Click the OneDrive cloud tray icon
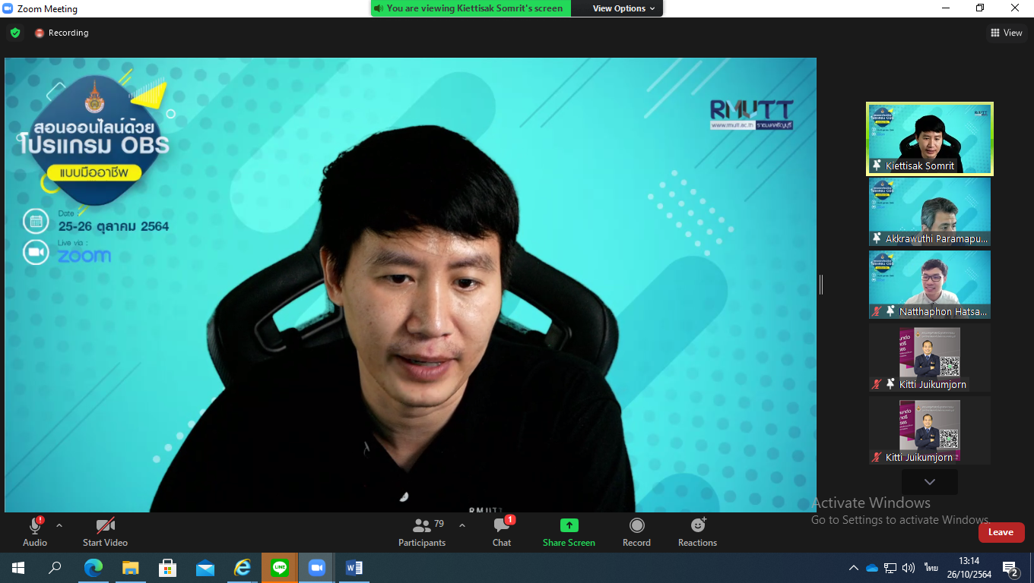 [x=872, y=568]
